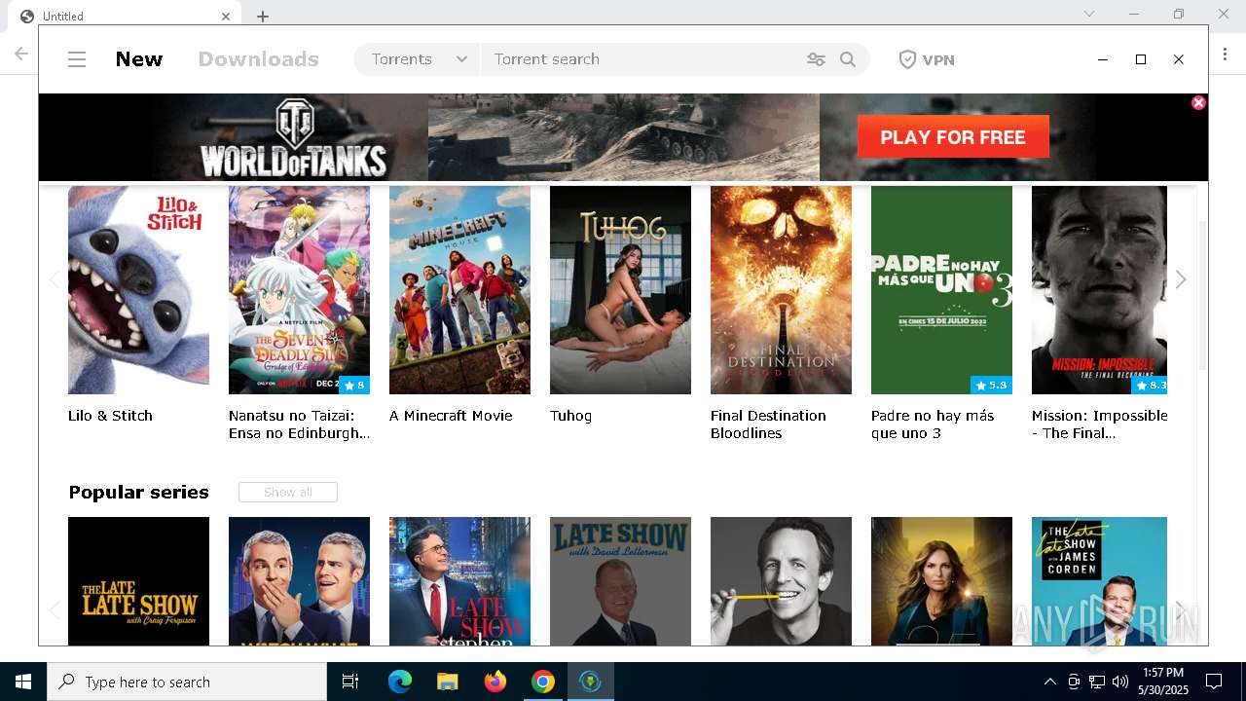Open the network tray icon

point(1097,682)
